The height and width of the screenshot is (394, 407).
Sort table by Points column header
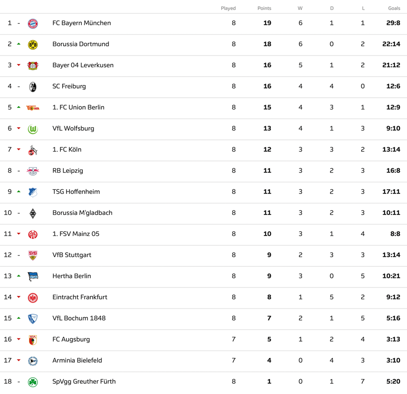click(x=264, y=8)
